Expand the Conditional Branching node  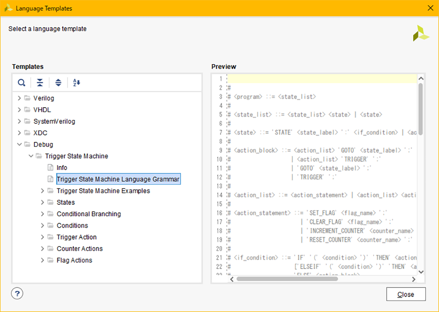(x=42, y=214)
